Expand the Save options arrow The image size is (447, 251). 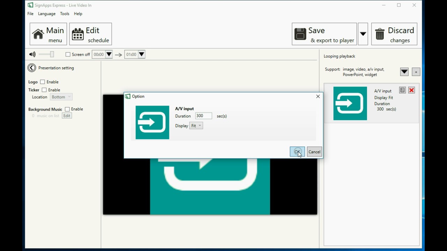coord(363,34)
